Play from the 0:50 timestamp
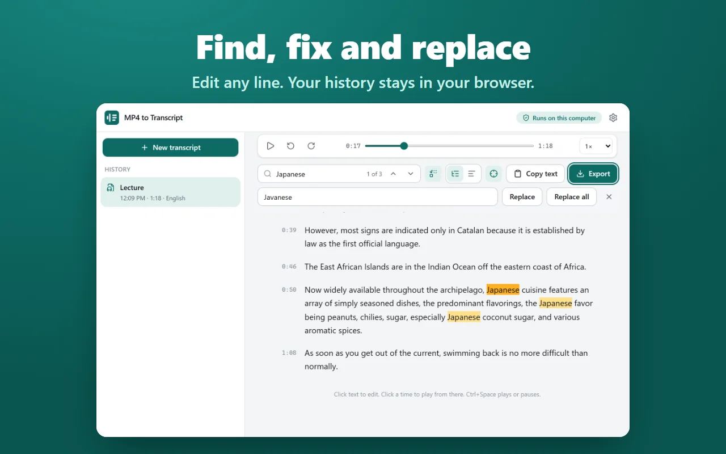 (289, 290)
